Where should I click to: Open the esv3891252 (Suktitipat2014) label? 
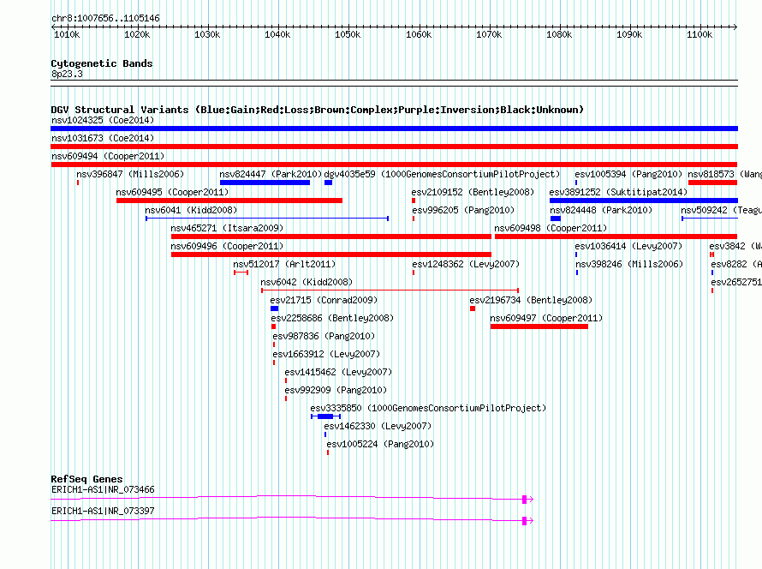[x=618, y=192]
